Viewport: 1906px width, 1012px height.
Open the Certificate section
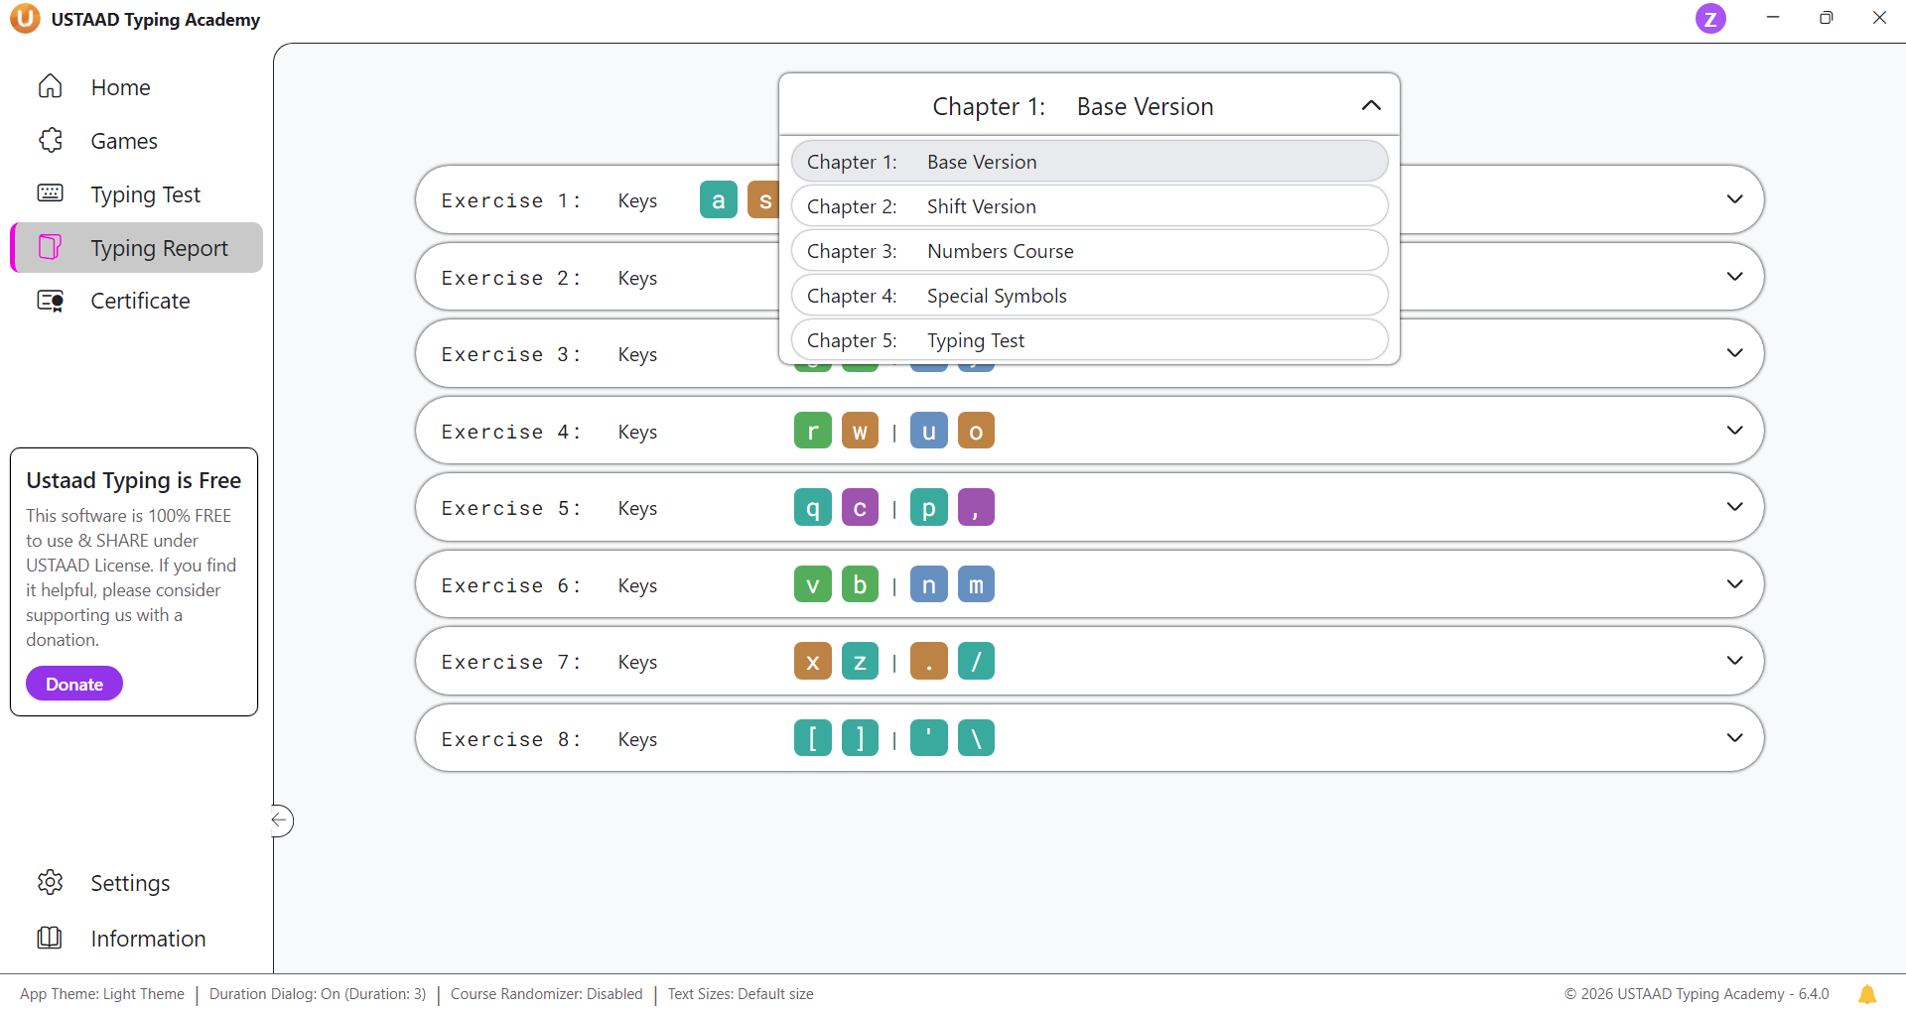[140, 301]
